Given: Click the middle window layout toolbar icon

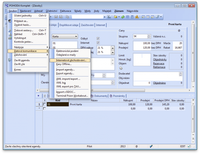Looking at the screenshot, I should pyautogui.click(x=148, y=17).
